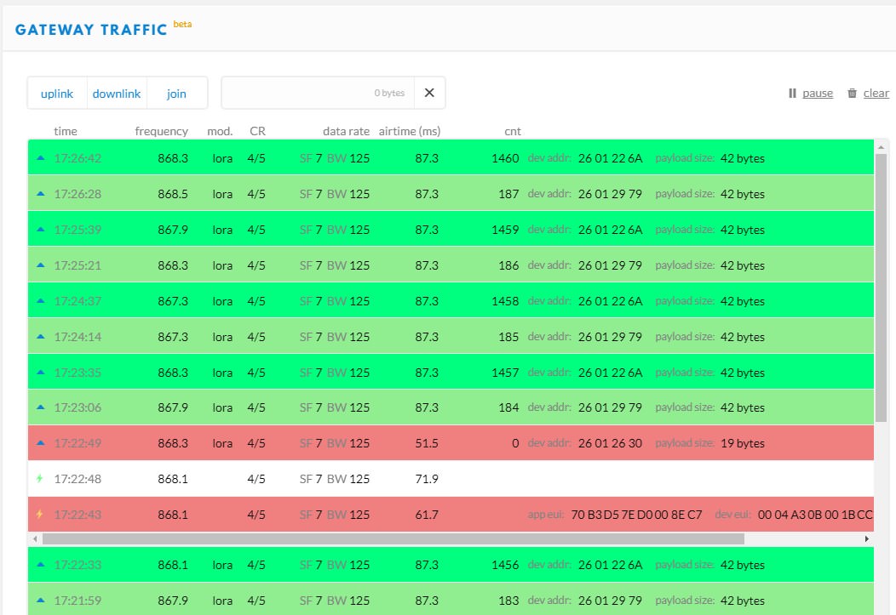896x615 pixels.
Task: Focus the payload filter input field
Action: pos(318,93)
